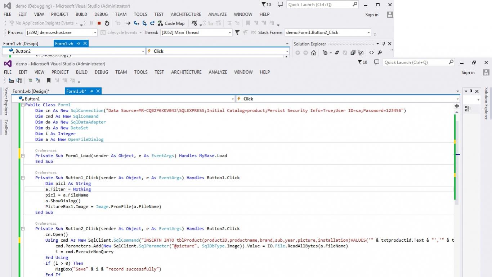
Task: Open the collapsed Solution Explorer side tab
Action: 486,103
